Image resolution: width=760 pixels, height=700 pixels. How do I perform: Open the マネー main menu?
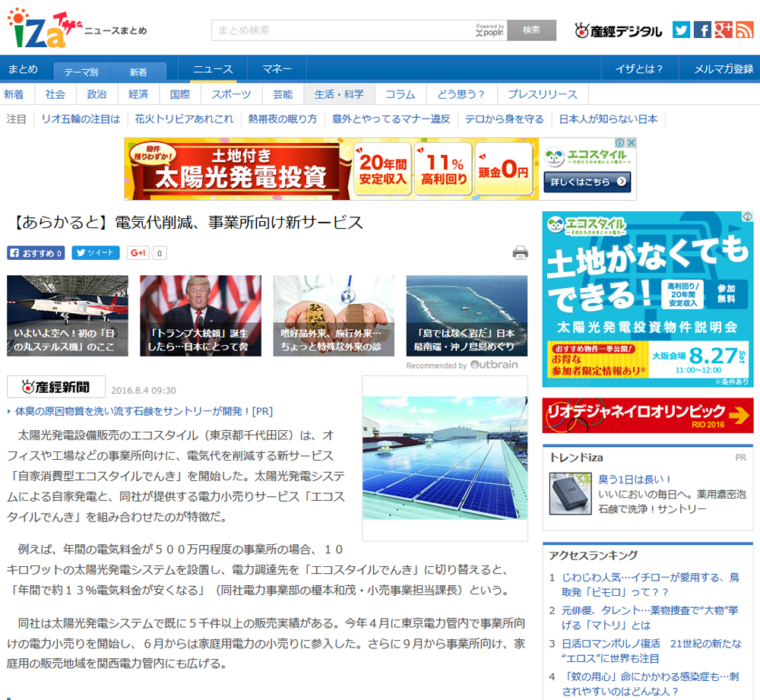[x=277, y=69]
